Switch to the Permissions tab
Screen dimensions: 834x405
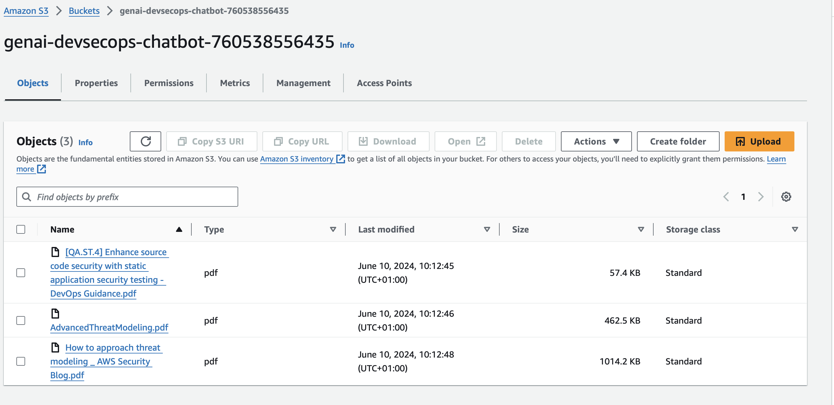click(169, 83)
